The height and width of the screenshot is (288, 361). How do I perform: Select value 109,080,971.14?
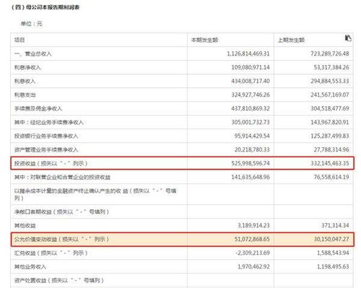tap(251, 67)
